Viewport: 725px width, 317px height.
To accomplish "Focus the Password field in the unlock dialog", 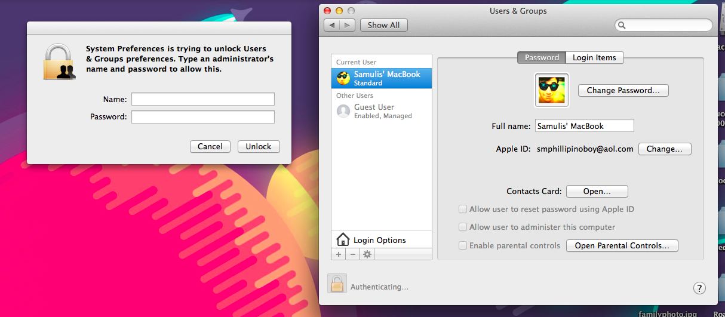I will pos(203,117).
